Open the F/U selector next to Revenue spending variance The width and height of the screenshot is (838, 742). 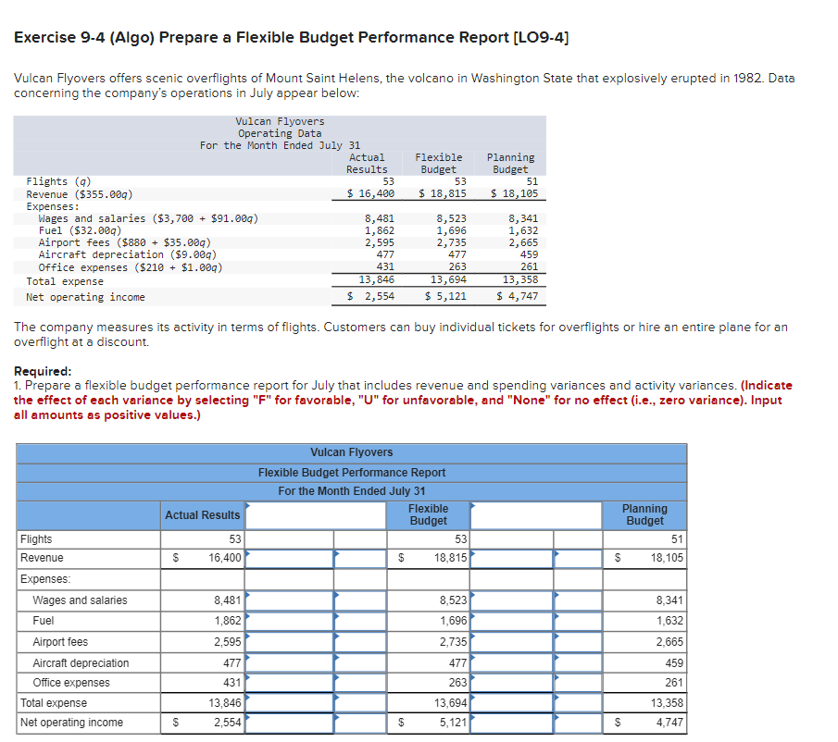[x=361, y=557]
